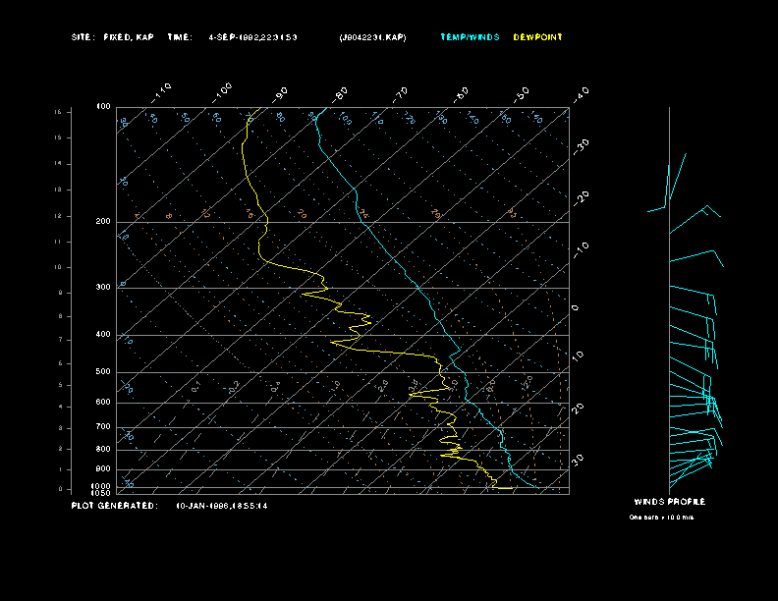The image size is (778, 601).
Task: Click the -30 right-edge temperature label
Action: [x=581, y=146]
